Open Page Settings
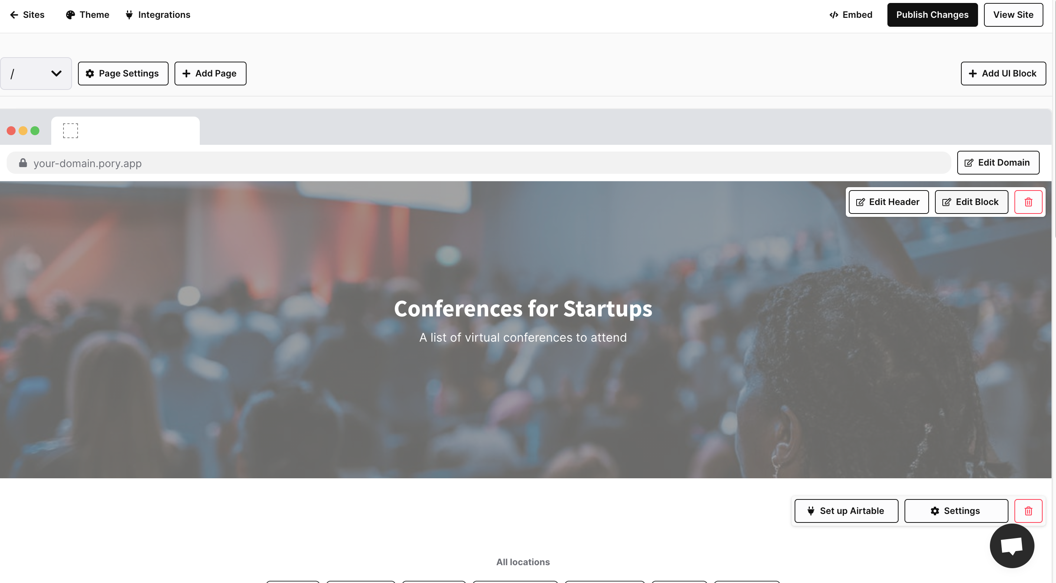 click(123, 74)
